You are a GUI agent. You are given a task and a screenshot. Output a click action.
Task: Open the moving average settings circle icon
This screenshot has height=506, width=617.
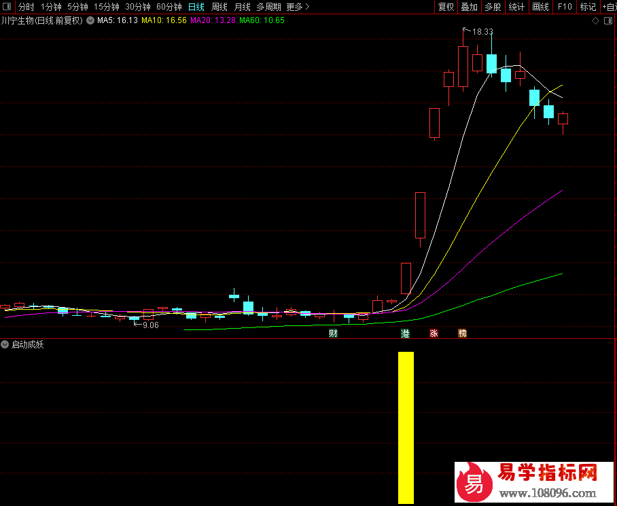point(90,20)
